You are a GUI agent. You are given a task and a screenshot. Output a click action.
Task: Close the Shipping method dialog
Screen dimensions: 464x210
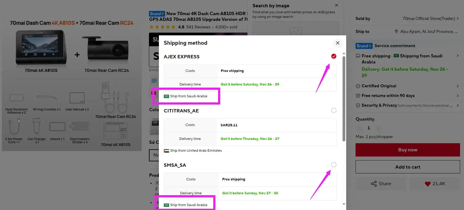tap(338, 43)
